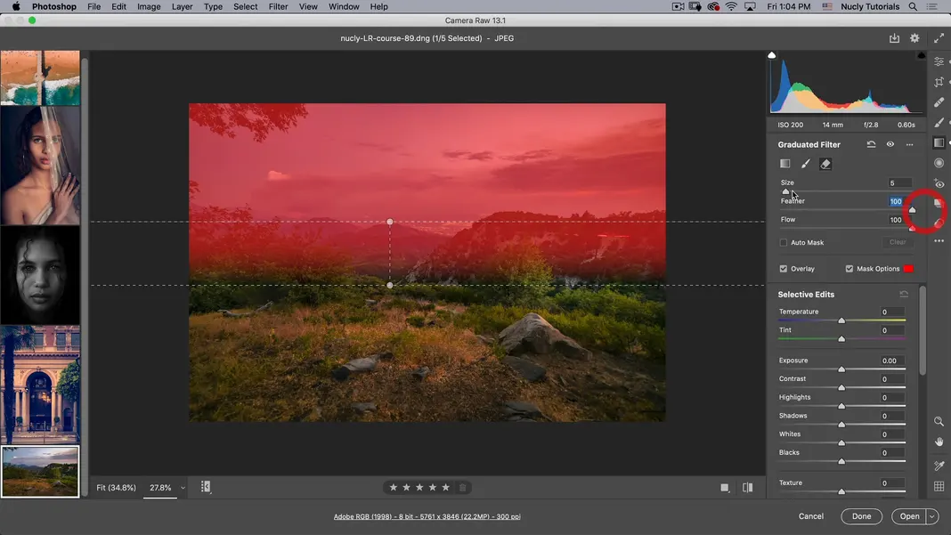Open the Layer menu

(x=182, y=6)
